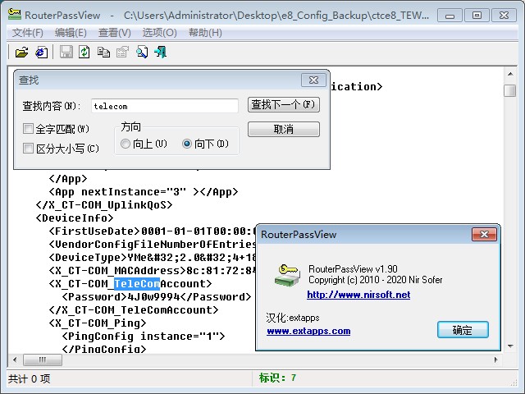Click the horizontal scrollbar thumb

coord(43,360)
